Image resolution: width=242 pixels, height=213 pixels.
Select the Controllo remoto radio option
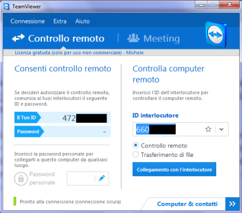[136, 145]
